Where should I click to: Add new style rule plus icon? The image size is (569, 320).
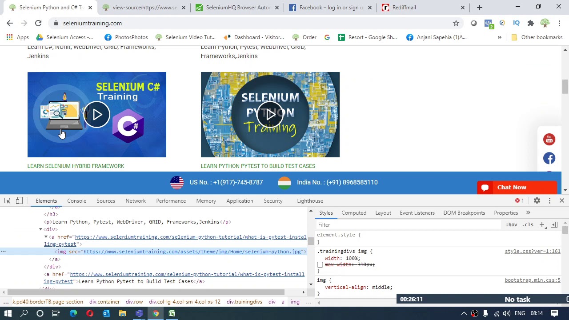click(x=542, y=225)
